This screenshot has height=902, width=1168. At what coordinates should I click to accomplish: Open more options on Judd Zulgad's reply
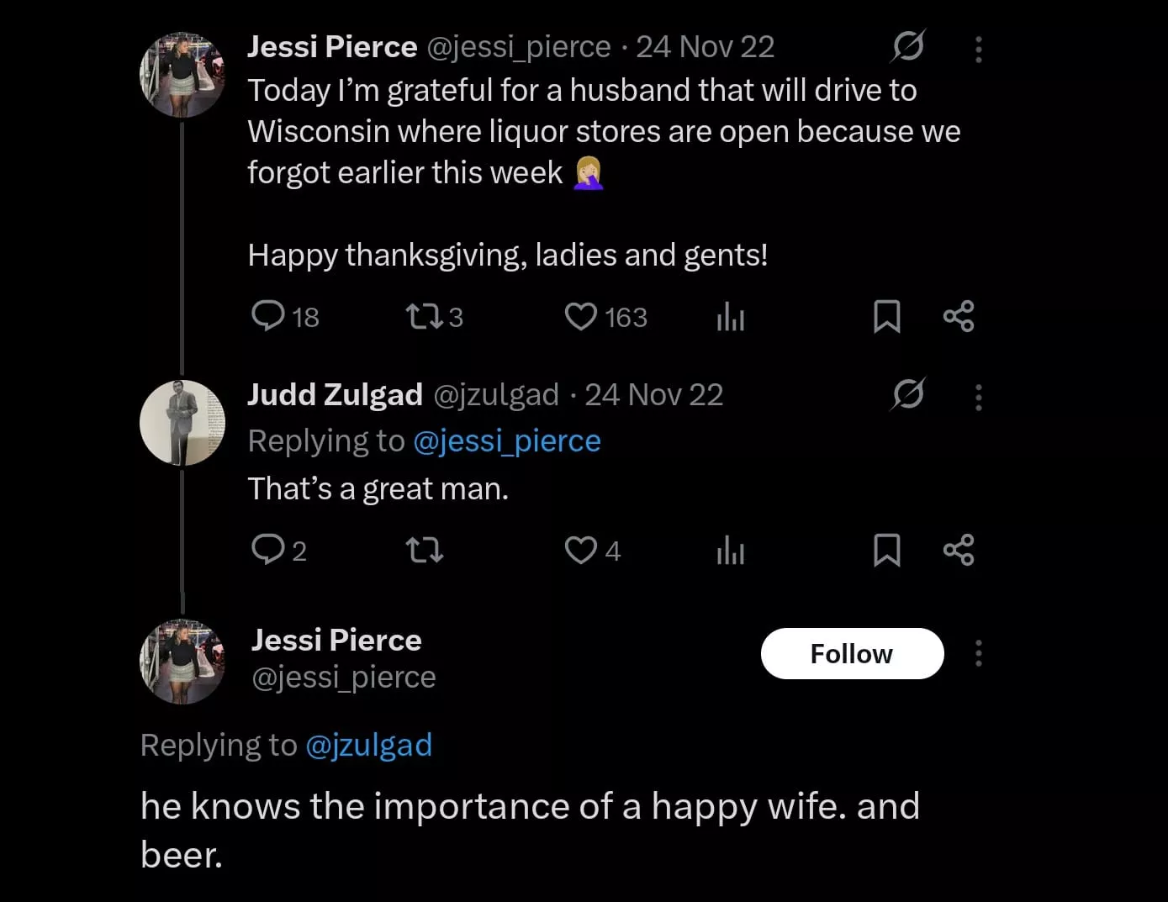(x=978, y=397)
